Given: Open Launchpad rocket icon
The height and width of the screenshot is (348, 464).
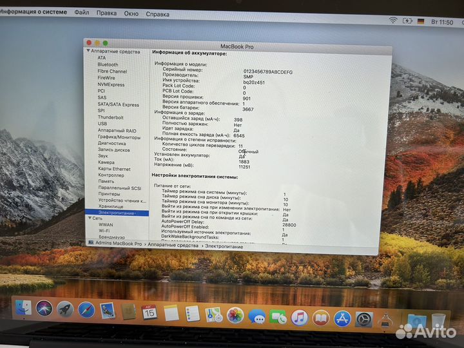Looking at the screenshot, I should coord(65,309).
